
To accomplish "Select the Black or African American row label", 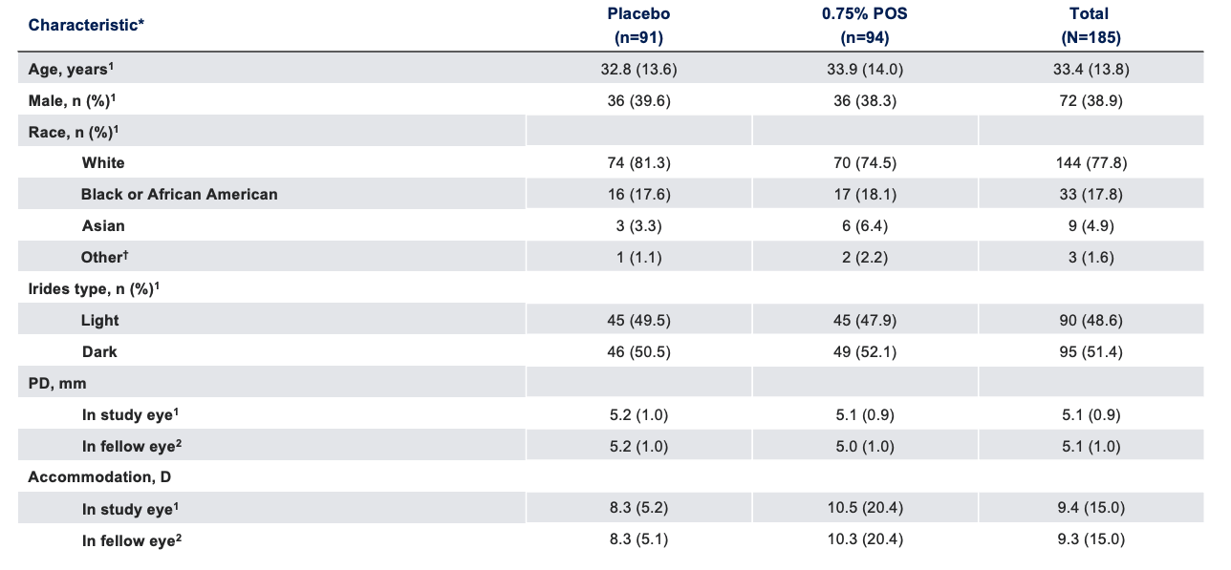I will [x=179, y=194].
